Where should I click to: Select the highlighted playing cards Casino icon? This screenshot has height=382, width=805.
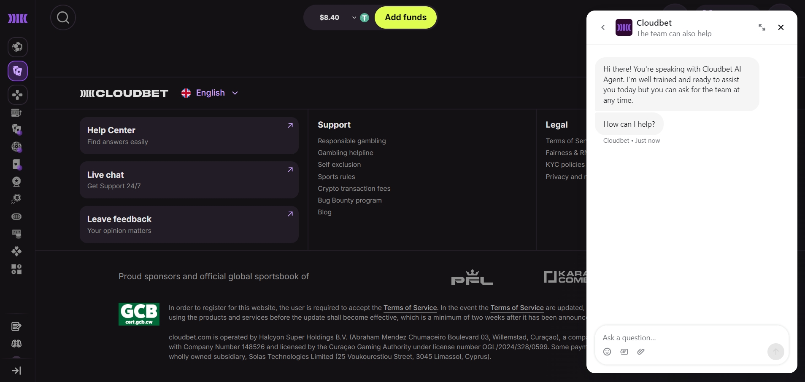pos(17,71)
